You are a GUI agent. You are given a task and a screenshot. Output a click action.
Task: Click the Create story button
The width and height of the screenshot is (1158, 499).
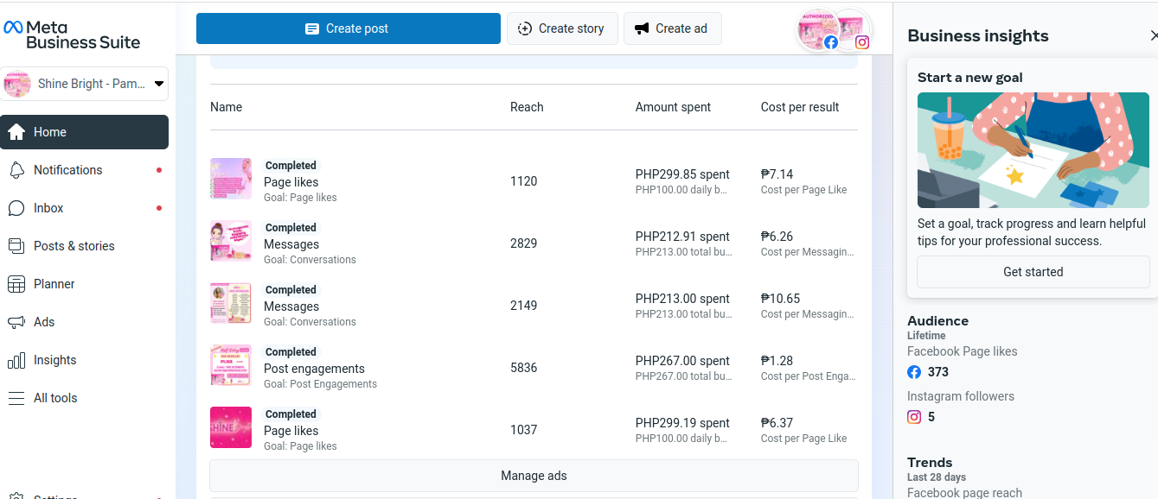(x=562, y=28)
